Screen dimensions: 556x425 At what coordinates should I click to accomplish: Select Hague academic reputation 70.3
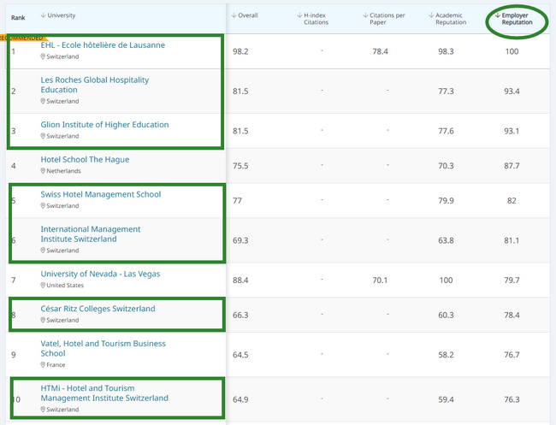(x=446, y=166)
